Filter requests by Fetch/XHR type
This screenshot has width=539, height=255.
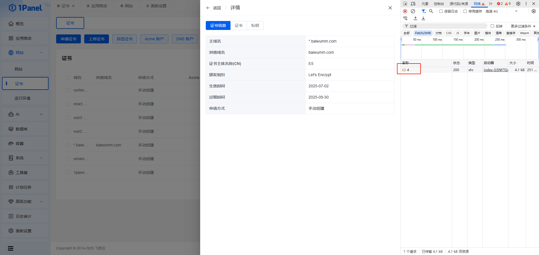click(423, 33)
